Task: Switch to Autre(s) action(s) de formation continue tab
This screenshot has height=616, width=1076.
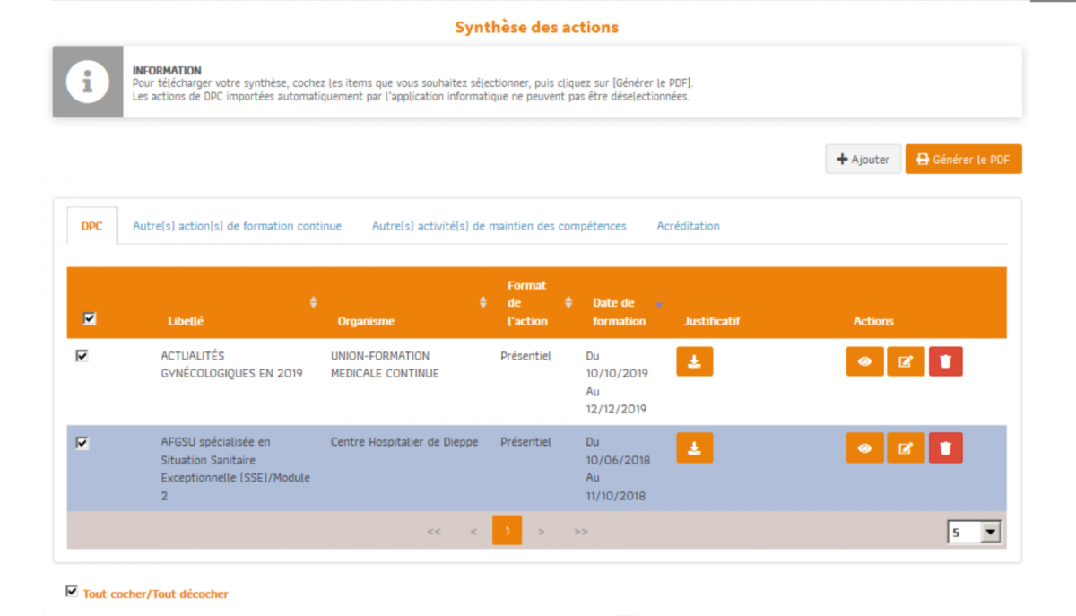Action: [237, 226]
